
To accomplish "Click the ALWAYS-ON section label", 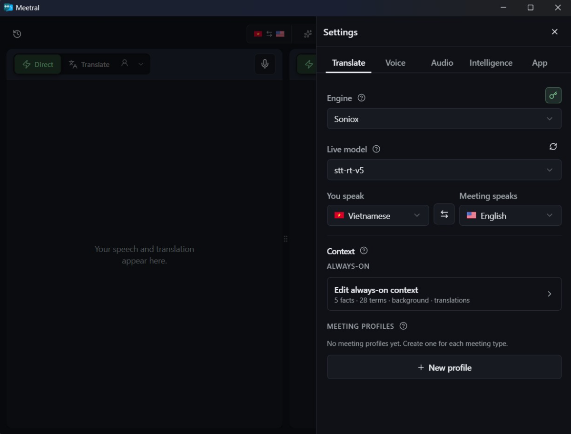I will [x=348, y=266].
